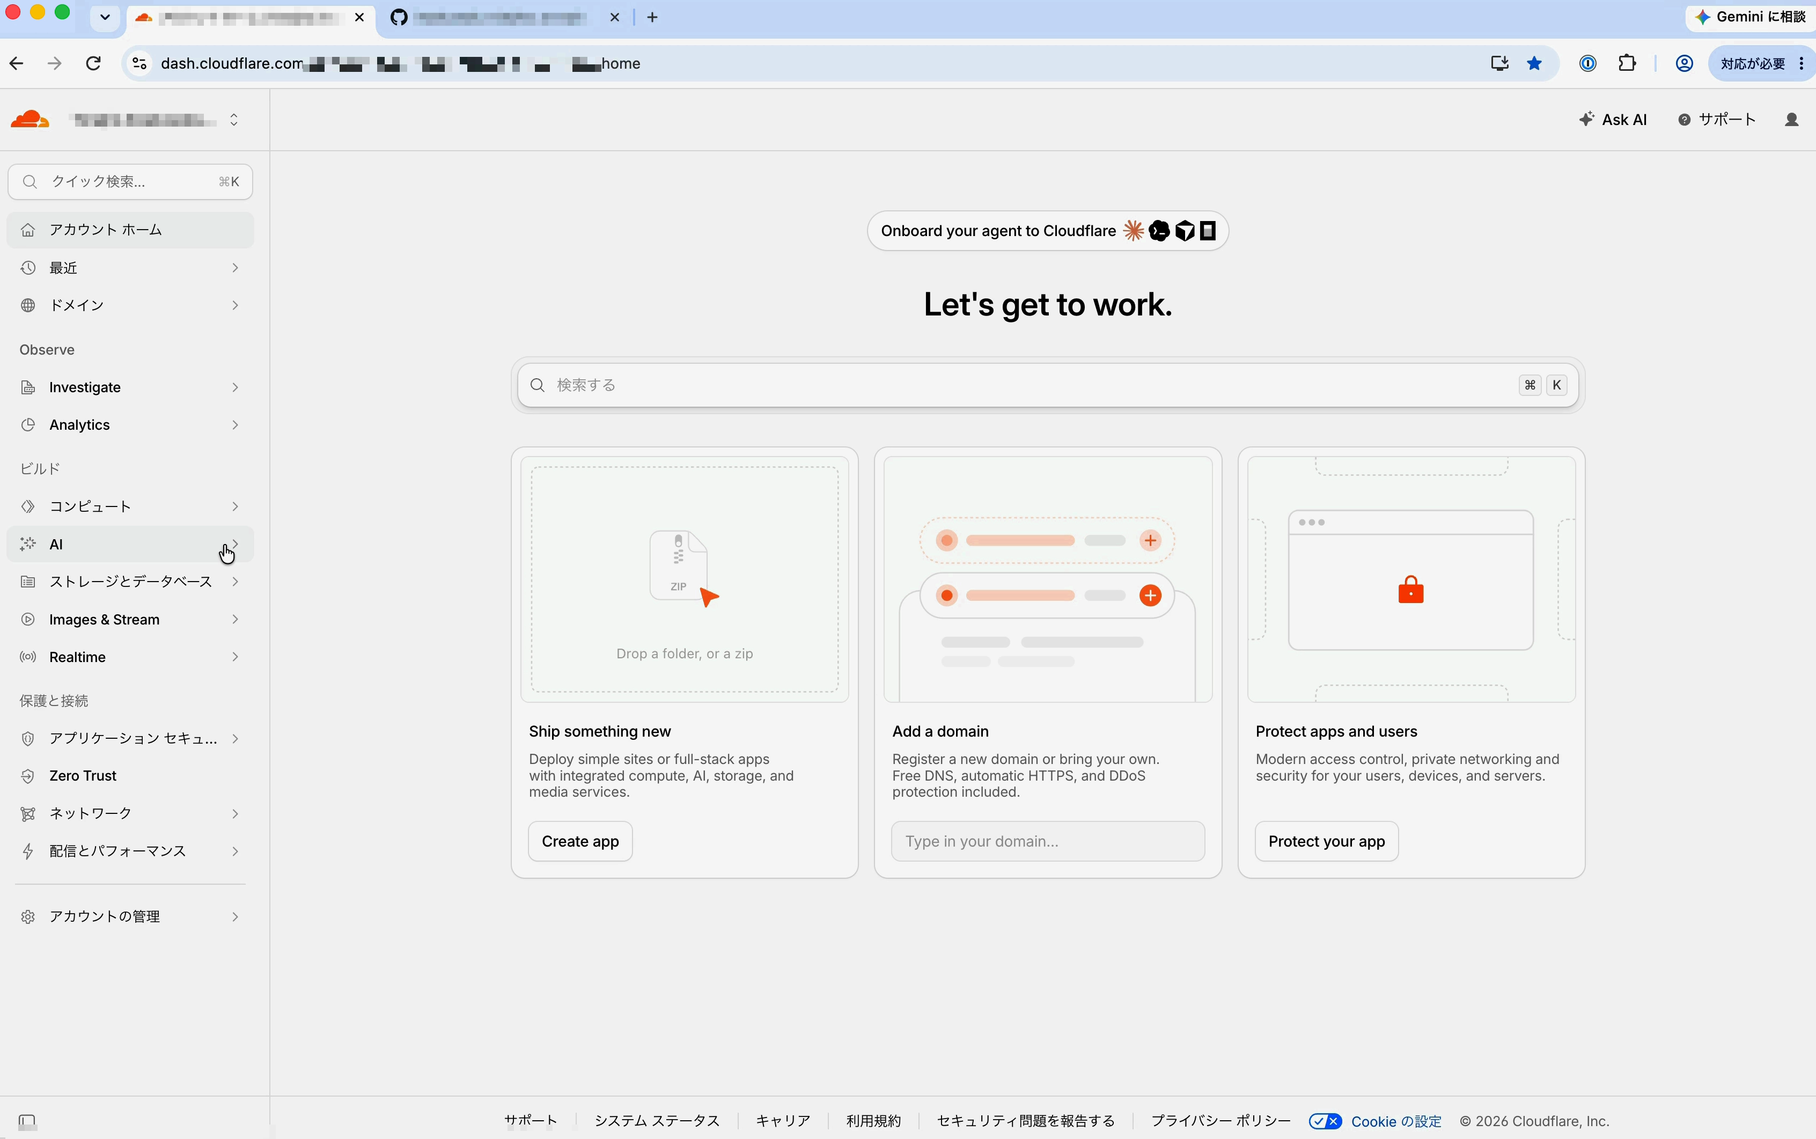Expand the Images & Stream chevron

[x=235, y=619]
